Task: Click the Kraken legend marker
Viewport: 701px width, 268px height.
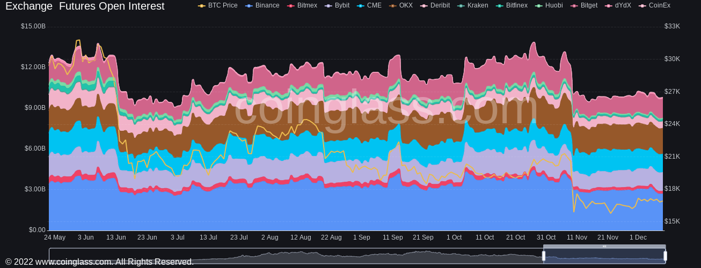Action: pyautogui.click(x=461, y=6)
